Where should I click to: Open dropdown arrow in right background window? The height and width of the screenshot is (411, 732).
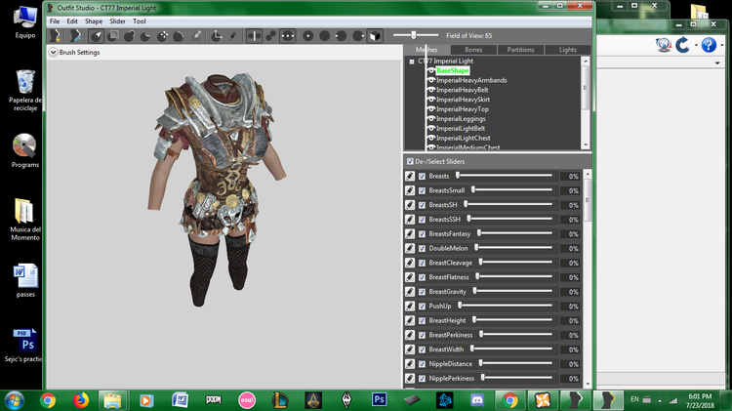pyautogui.click(x=717, y=62)
